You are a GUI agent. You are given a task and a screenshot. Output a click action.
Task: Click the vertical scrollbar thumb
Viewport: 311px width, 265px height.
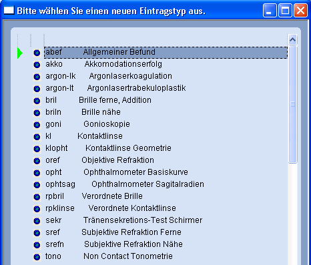pyautogui.click(x=292, y=104)
